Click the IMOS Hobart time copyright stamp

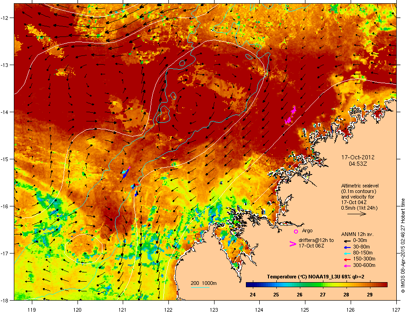[x=403, y=246]
